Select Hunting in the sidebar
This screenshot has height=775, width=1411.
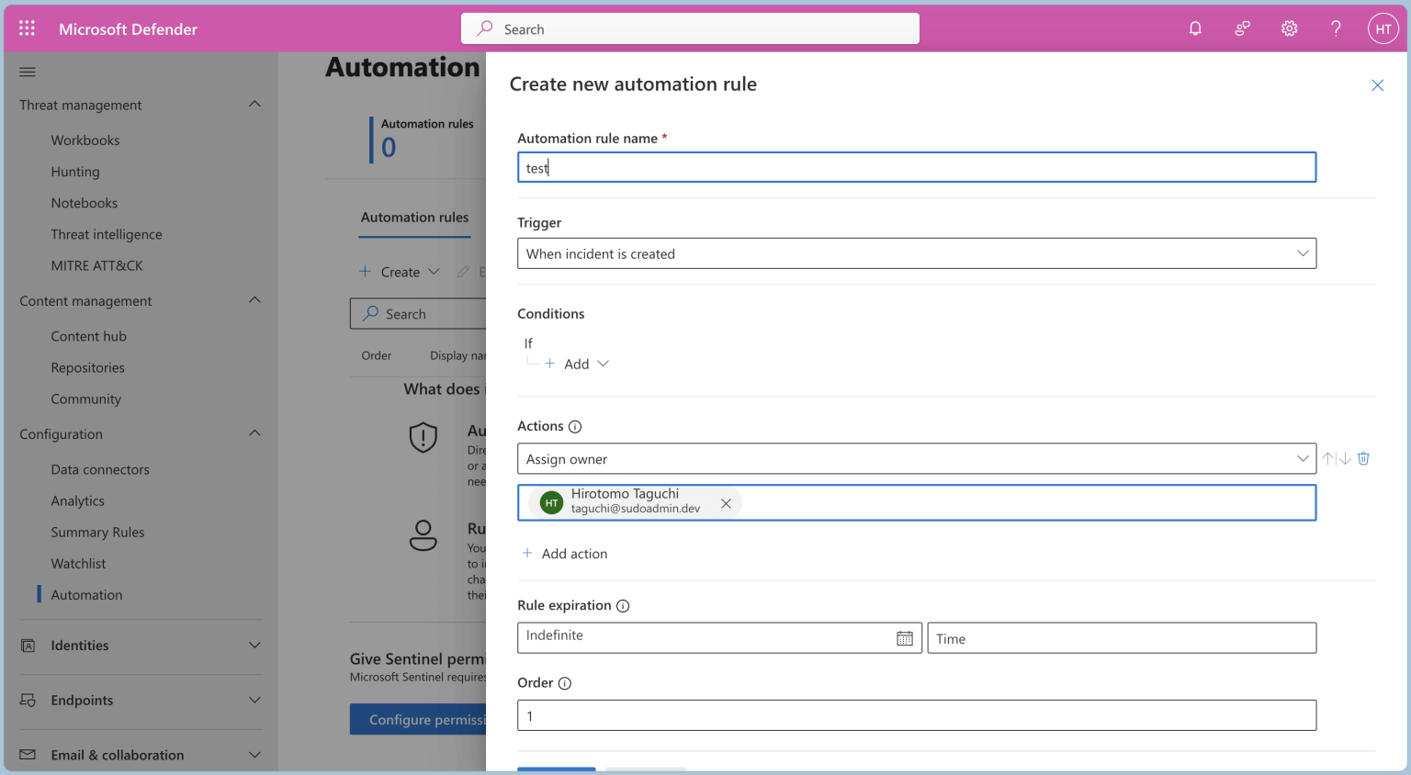click(74, 171)
